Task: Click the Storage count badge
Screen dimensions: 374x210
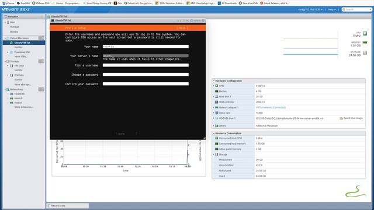Action: coord(41,61)
